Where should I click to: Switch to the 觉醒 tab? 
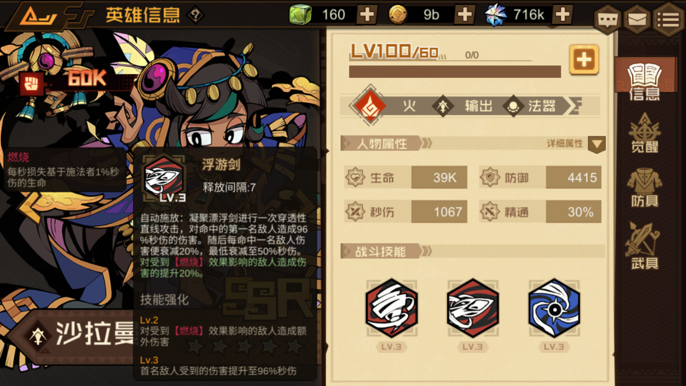coord(644,133)
